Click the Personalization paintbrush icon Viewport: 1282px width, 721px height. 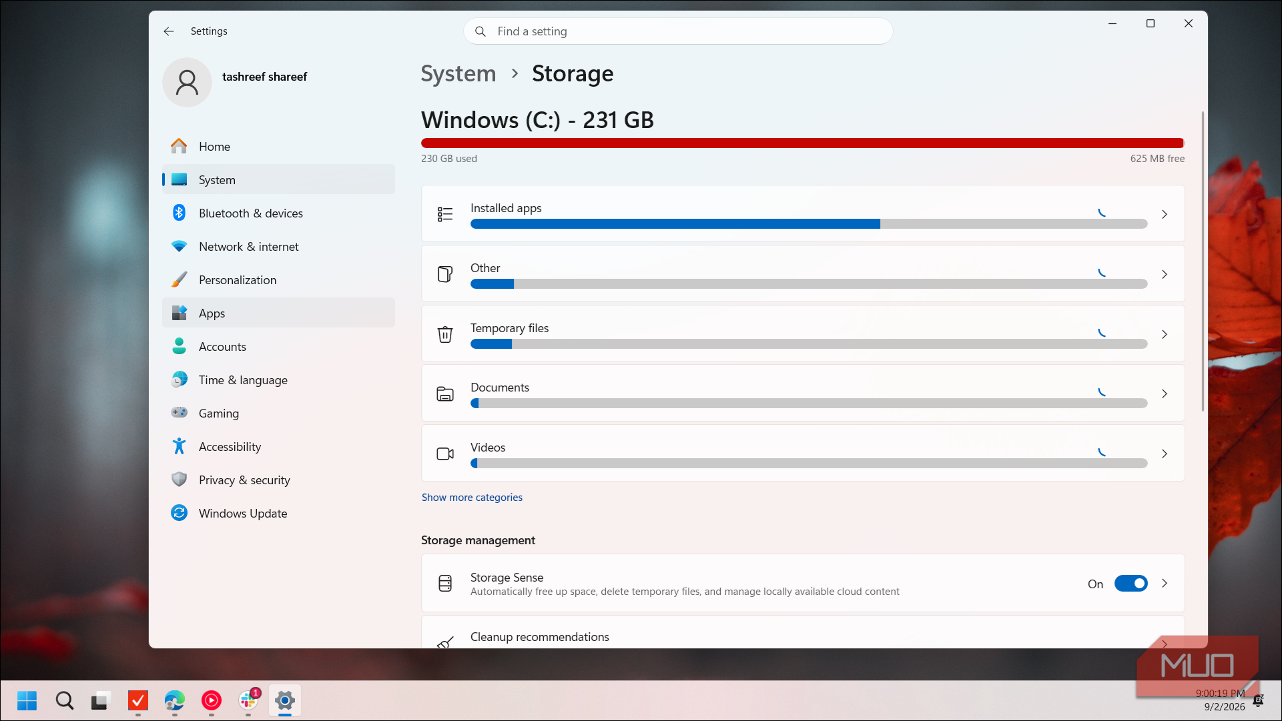pyautogui.click(x=179, y=279)
